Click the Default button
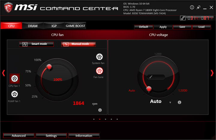This screenshot has height=140, width=216. 143,27
